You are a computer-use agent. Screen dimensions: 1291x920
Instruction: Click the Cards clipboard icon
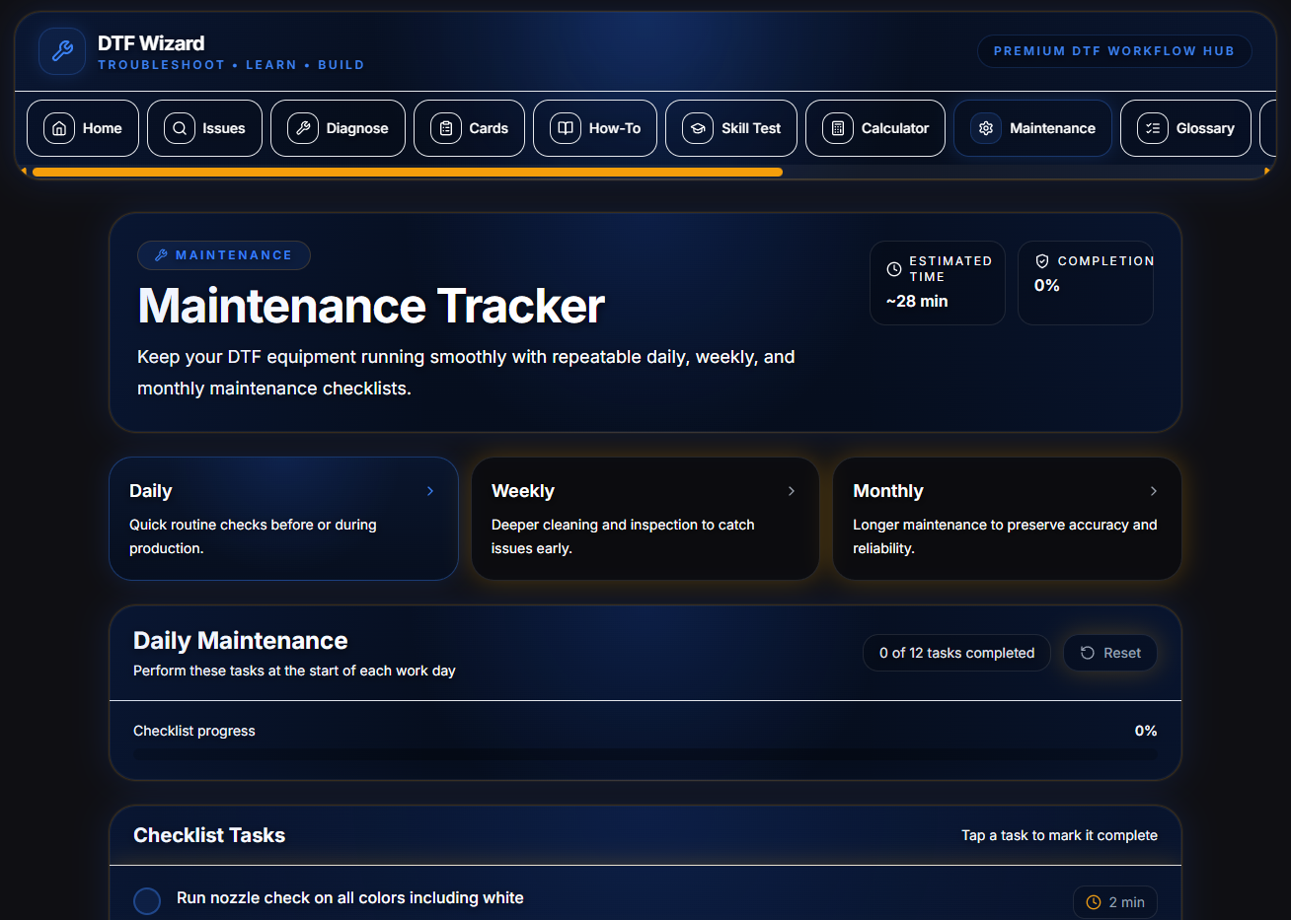click(446, 128)
